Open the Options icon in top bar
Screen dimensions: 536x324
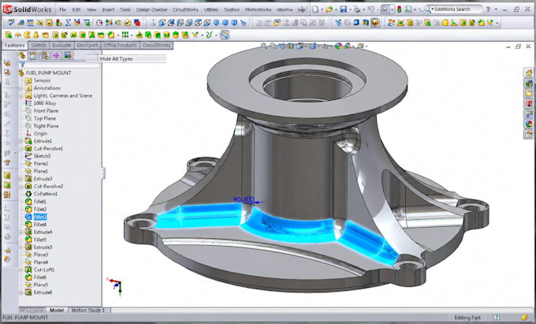click(x=408, y=9)
